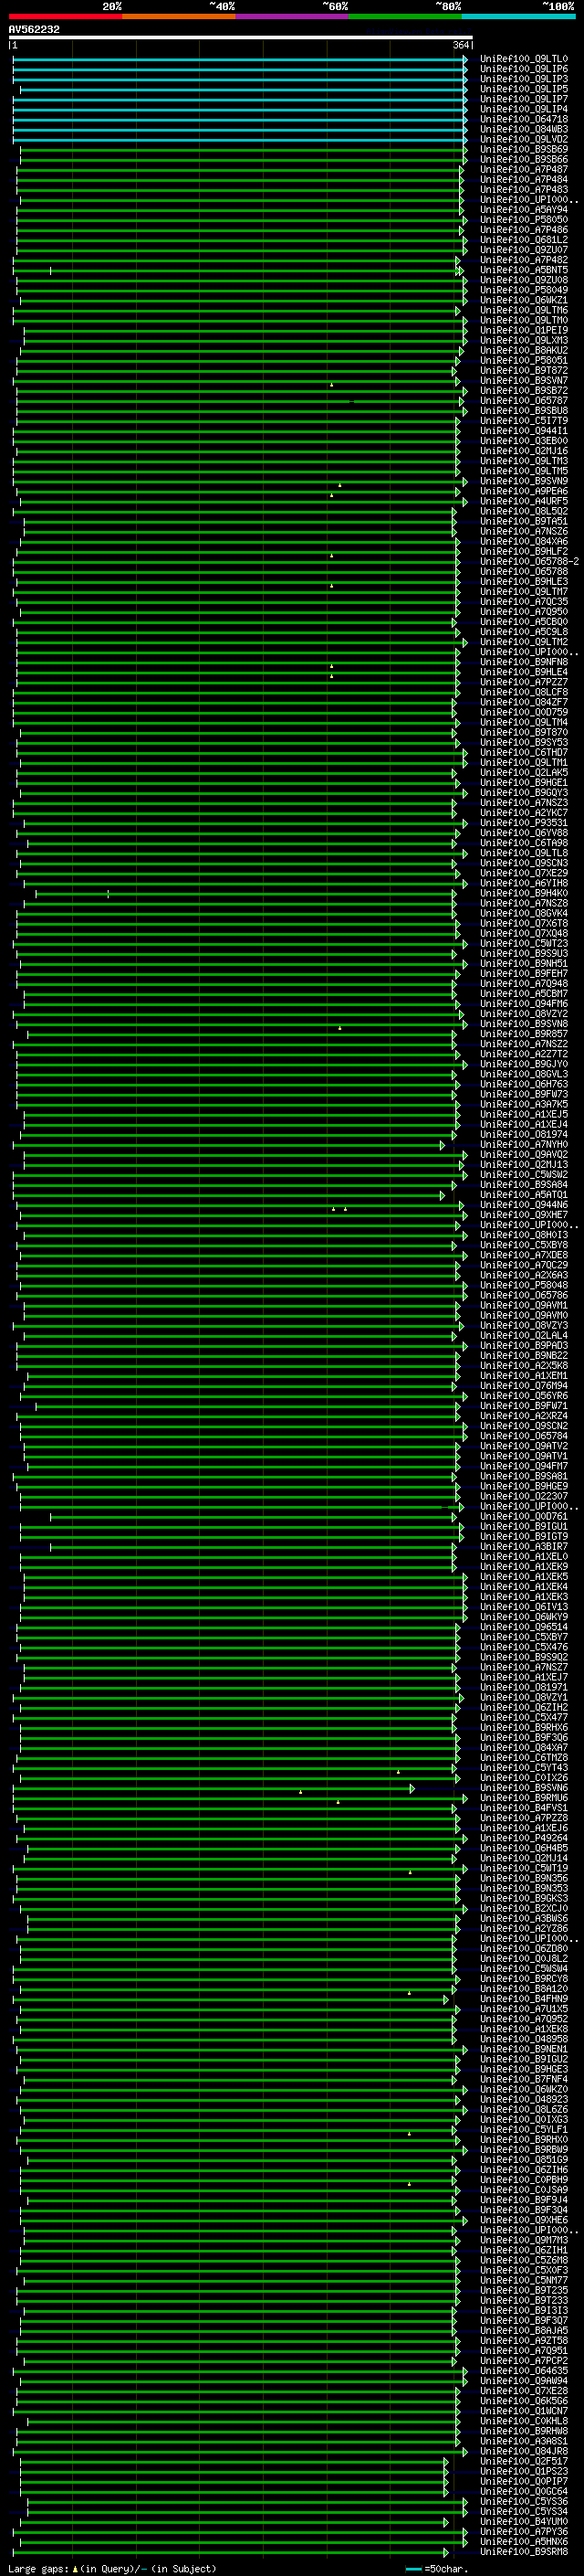
Task: Open the UniRef100_Q9LIP3 hit label
Action: pyautogui.click(x=524, y=79)
